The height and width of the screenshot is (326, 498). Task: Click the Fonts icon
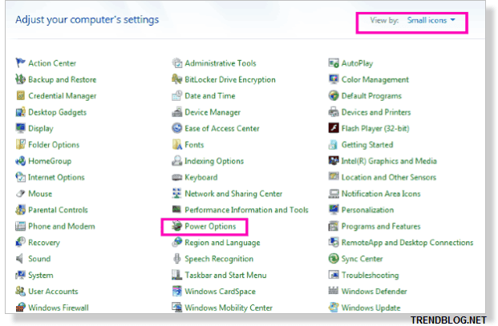(x=177, y=145)
